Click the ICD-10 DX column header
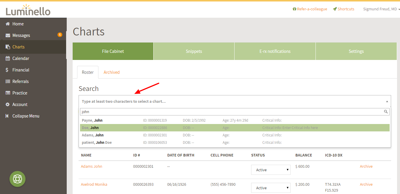 (334, 155)
